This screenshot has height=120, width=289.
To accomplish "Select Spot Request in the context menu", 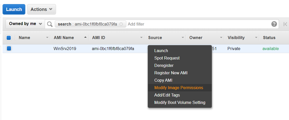I will pyautogui.click(x=167, y=58).
